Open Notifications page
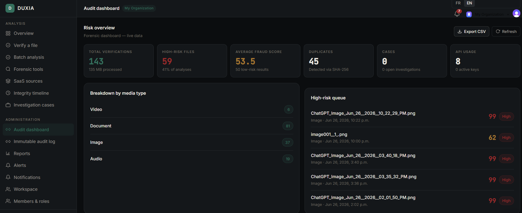Screen dimensions: 522x213 click(38, 177)
